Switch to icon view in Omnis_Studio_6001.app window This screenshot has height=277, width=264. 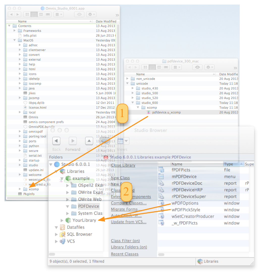click(27, 14)
